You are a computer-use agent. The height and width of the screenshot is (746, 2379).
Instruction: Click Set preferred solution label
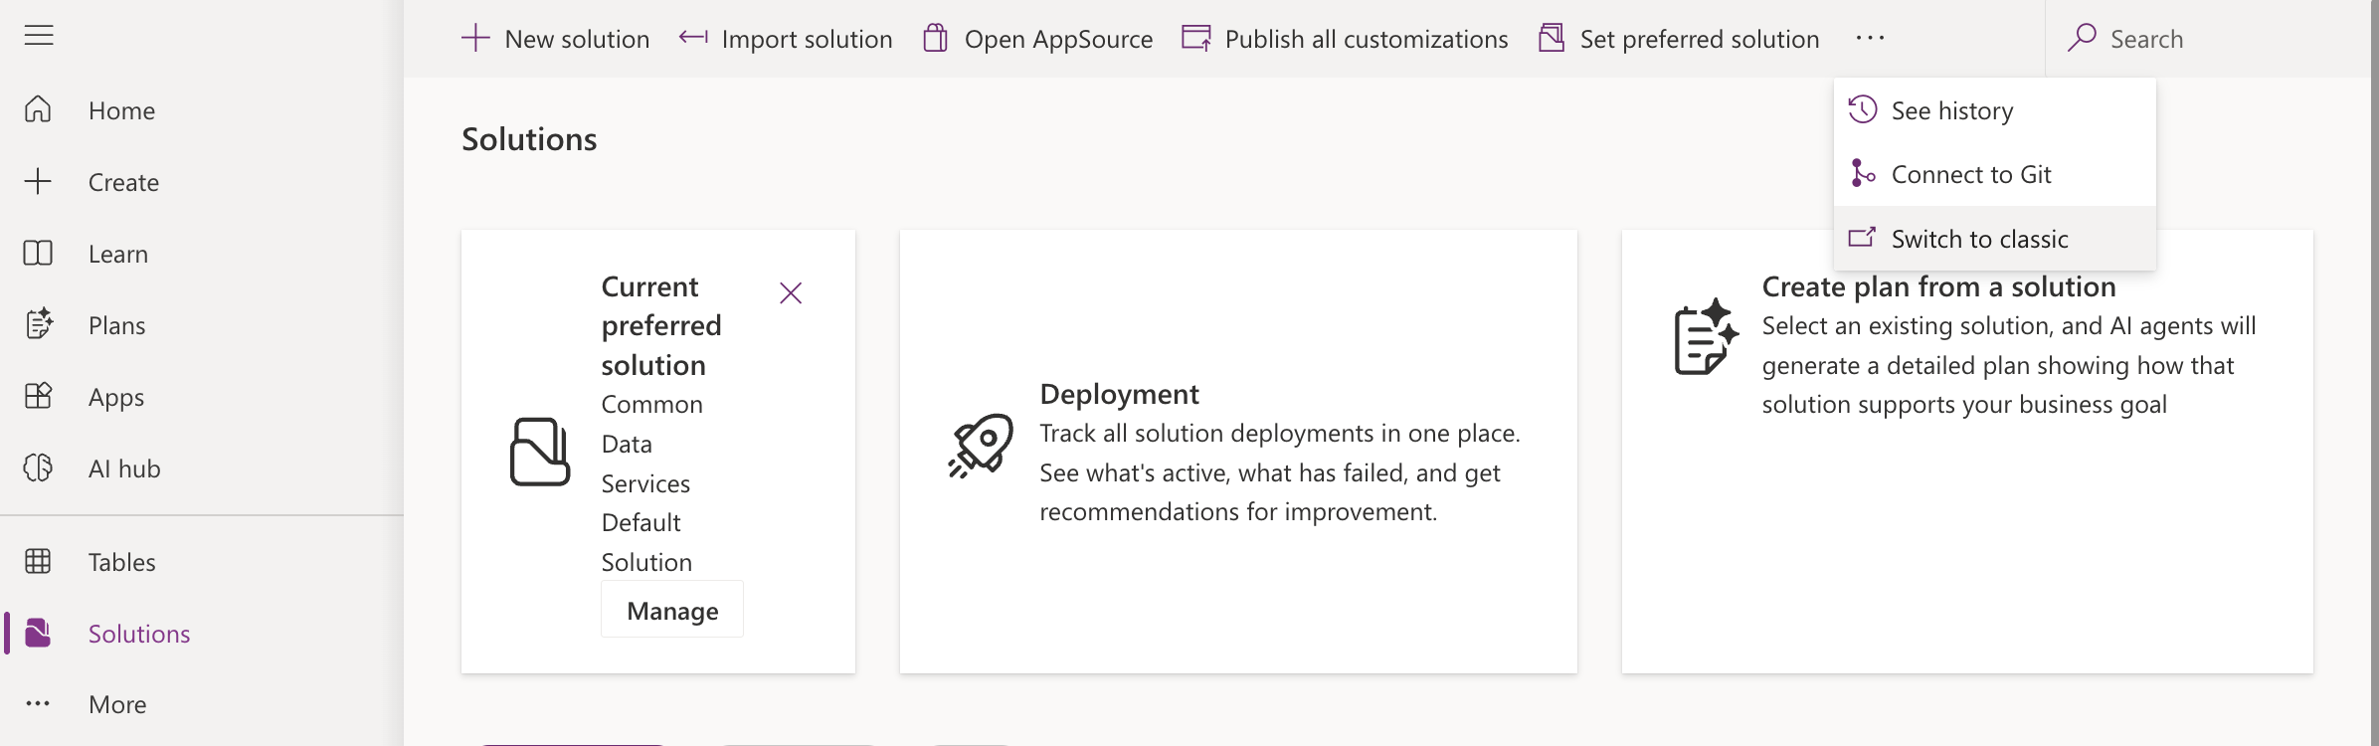tap(1700, 39)
